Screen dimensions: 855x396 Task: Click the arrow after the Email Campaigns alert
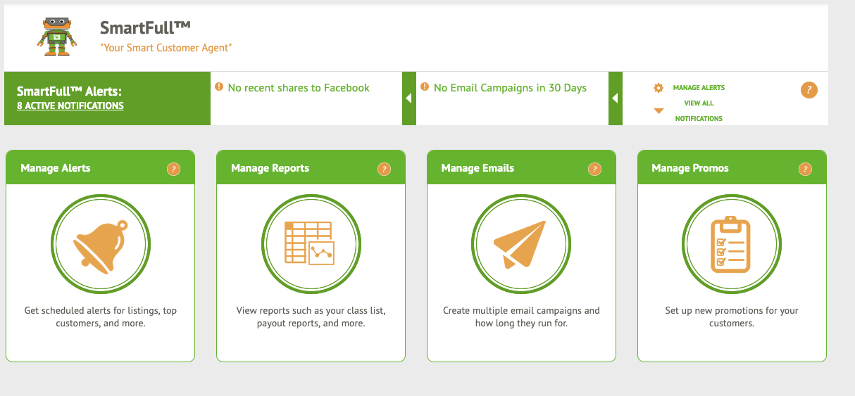615,98
